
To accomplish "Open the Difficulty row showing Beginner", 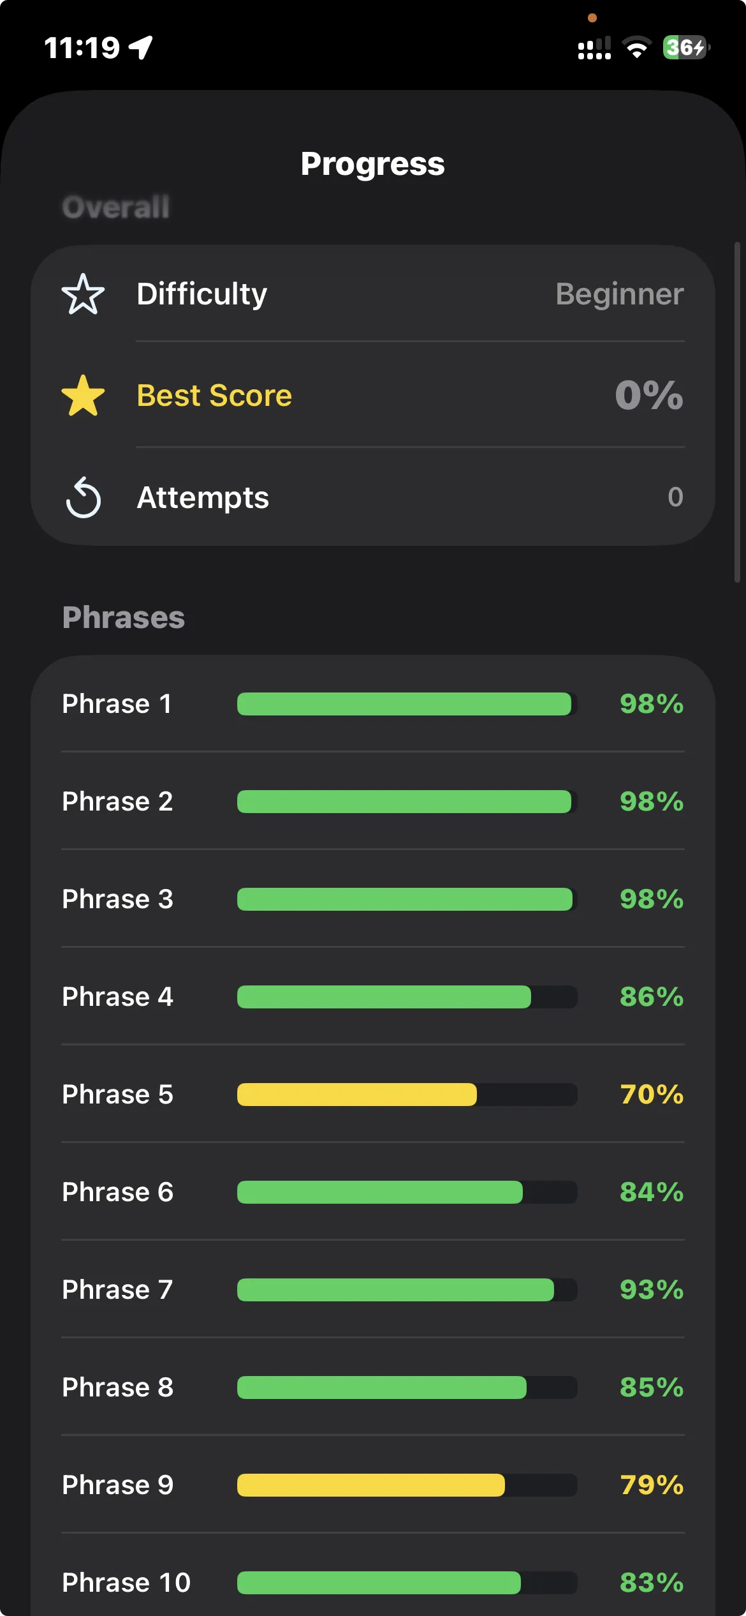I will [x=372, y=294].
